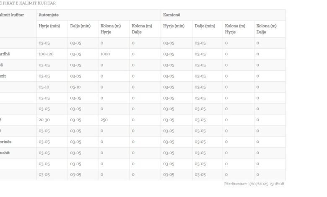Click Automjete Kolona (m) Hyrje header

click(x=111, y=29)
